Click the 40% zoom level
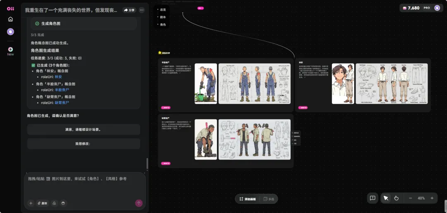Screen dimensions: 447x213 pyautogui.click(x=421, y=198)
